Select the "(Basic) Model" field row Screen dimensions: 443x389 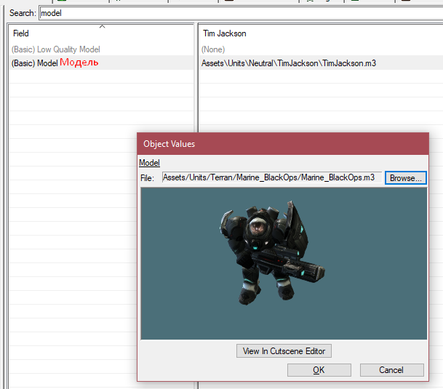click(101, 63)
